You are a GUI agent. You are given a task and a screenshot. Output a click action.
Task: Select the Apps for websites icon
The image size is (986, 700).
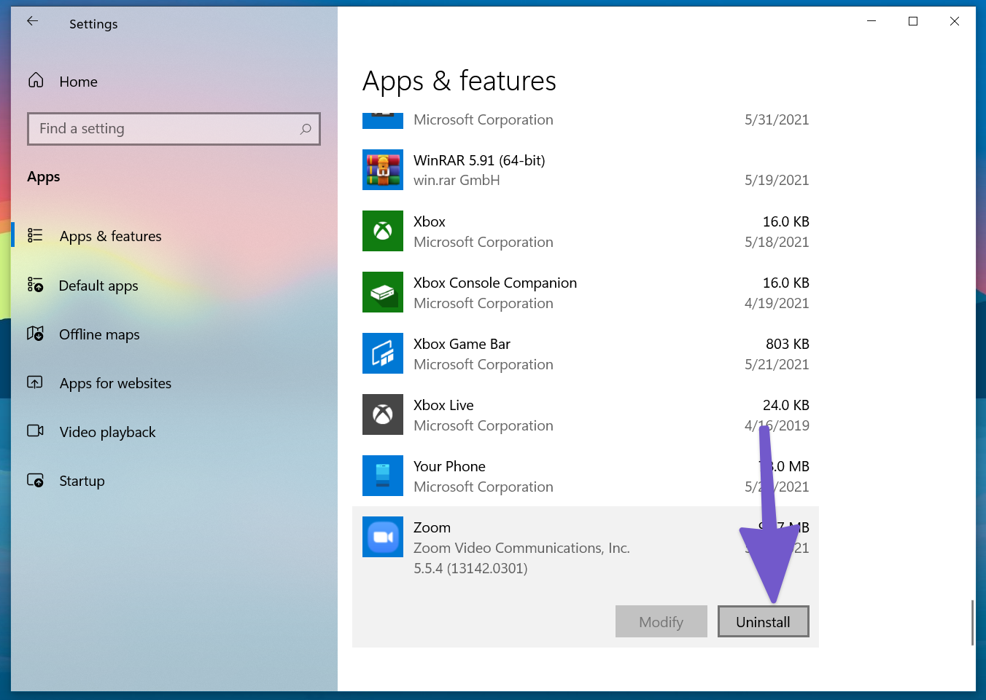[35, 382]
